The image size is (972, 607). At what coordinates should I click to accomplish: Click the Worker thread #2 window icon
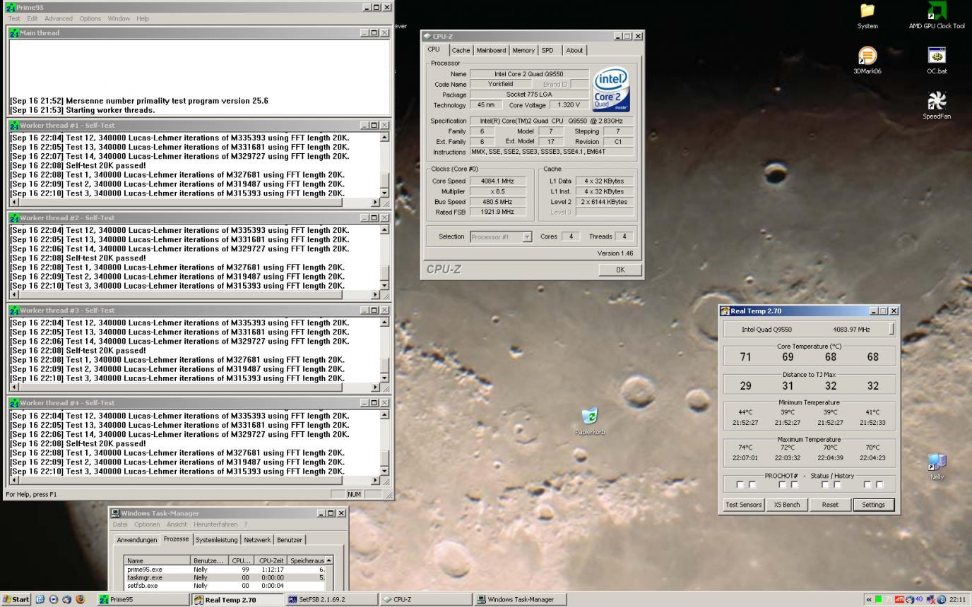pos(15,218)
